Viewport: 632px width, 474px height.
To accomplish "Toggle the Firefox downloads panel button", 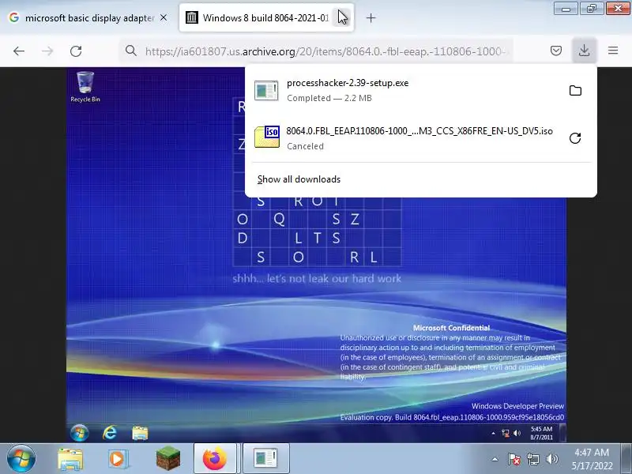I will click(584, 51).
